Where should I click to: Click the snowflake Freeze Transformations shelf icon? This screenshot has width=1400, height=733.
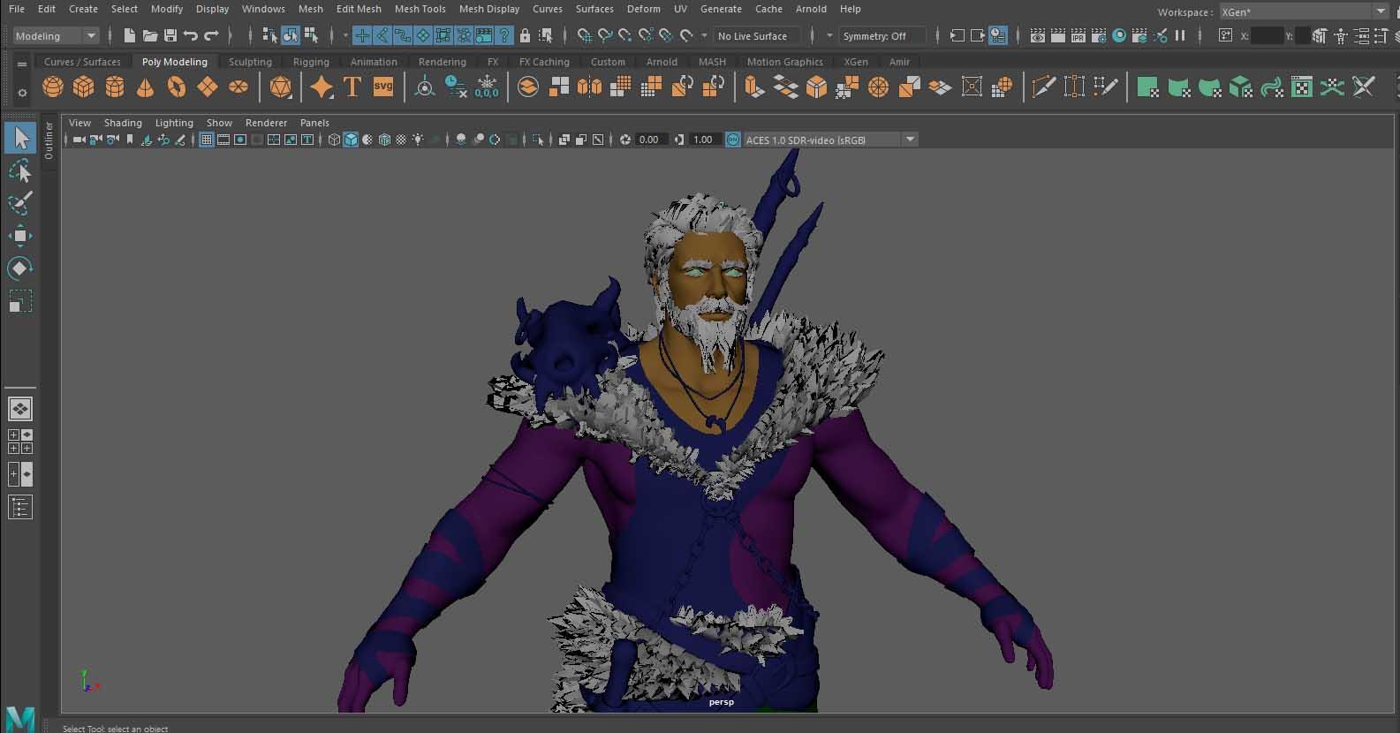487,87
